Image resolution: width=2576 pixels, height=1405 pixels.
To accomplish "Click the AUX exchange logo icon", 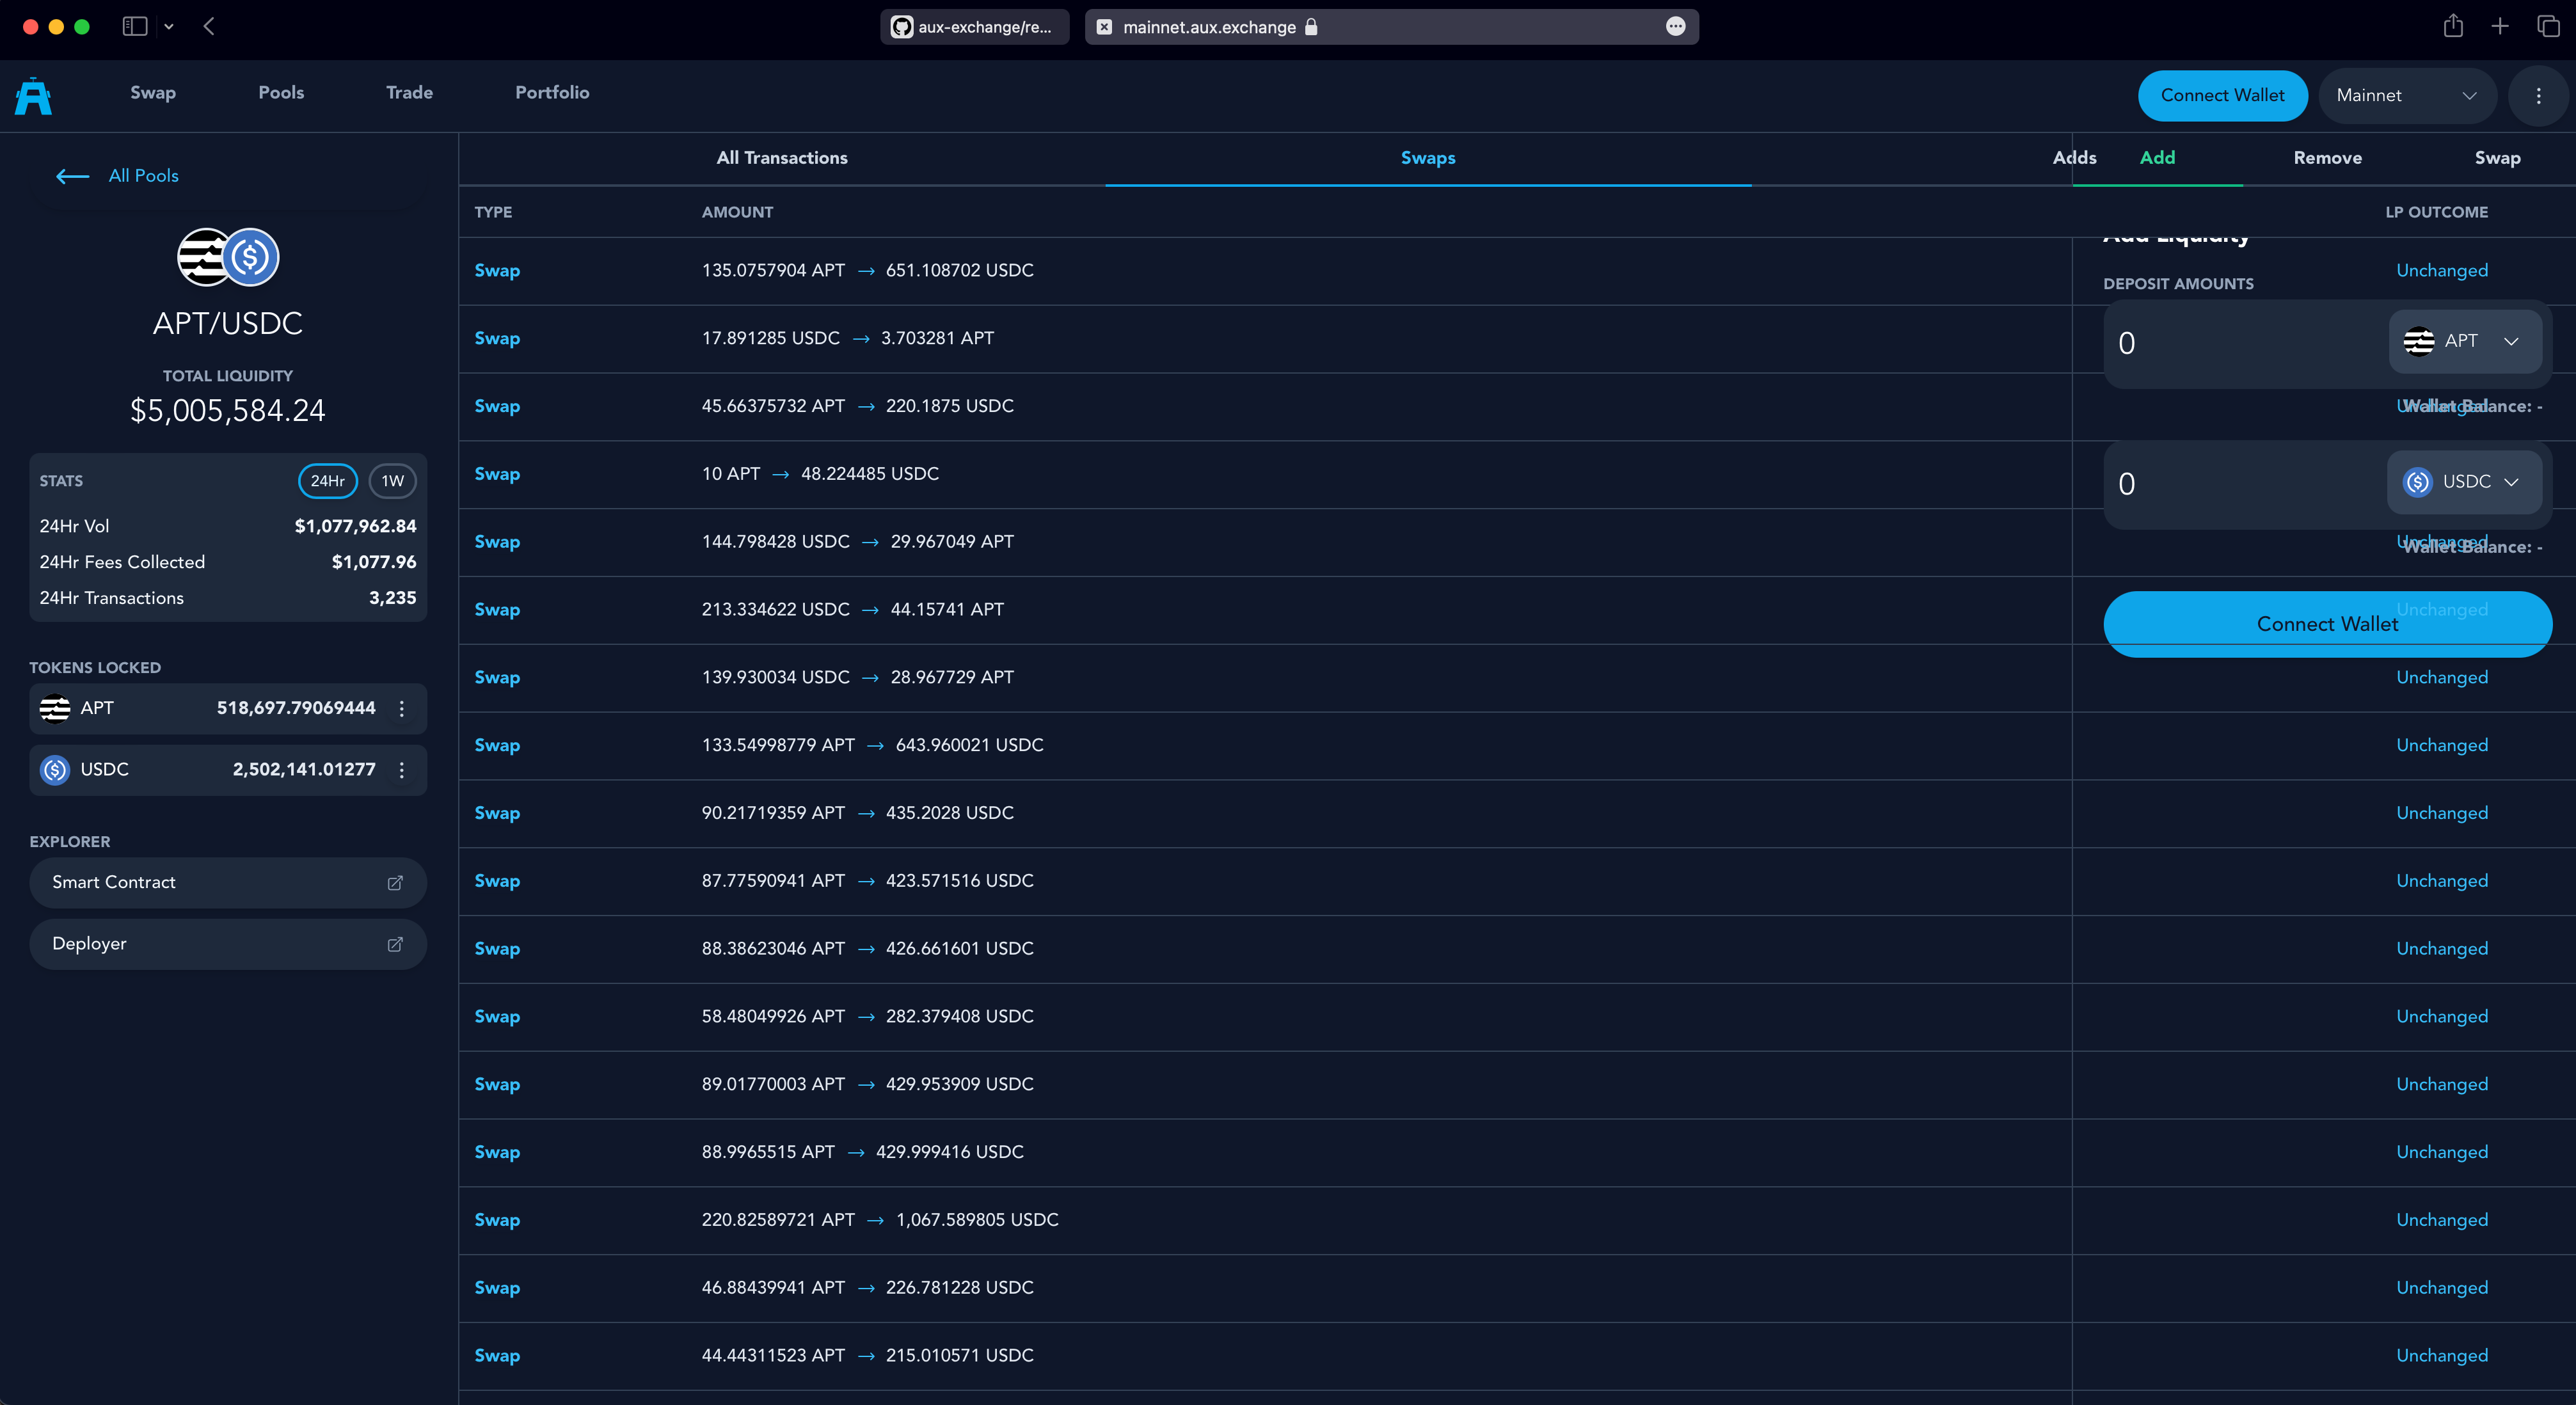I will [x=33, y=96].
